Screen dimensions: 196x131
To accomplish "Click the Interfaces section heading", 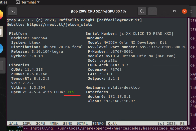I will [97, 92].
